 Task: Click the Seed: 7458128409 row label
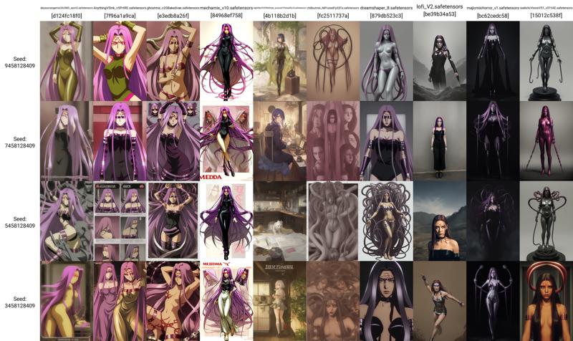20,142
